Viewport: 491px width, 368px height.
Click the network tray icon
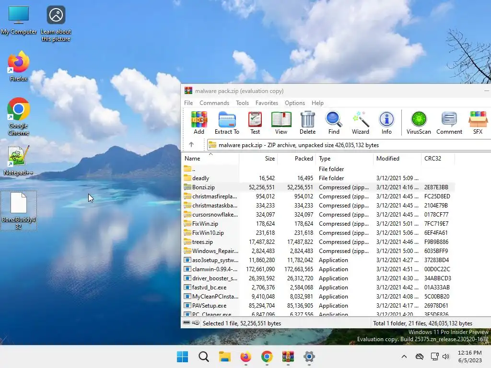[434, 356]
